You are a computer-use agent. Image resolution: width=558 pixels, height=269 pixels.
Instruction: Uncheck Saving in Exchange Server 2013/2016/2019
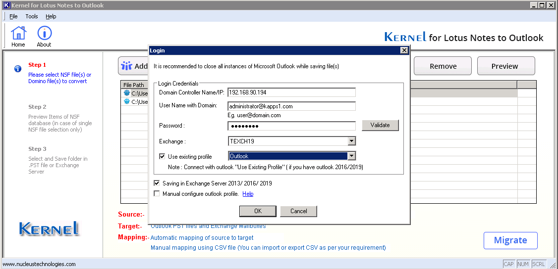[157, 183]
